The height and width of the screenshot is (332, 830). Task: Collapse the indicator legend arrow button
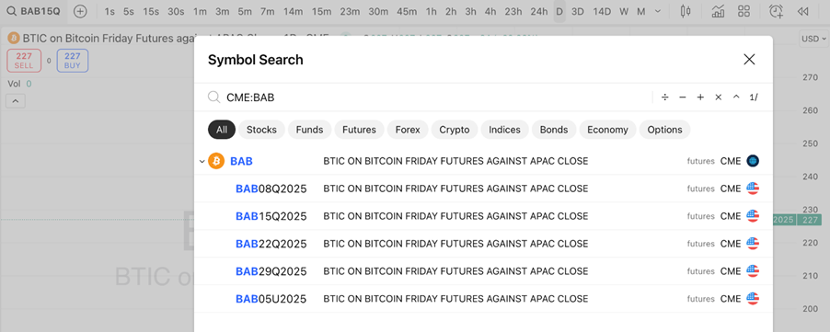click(16, 100)
